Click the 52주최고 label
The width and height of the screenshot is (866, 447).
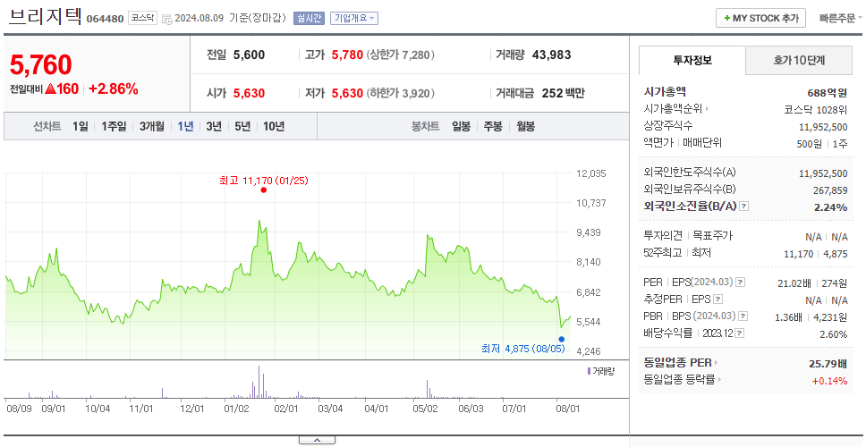pos(662,253)
